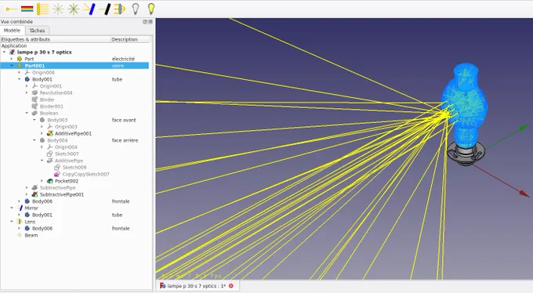Expand Body001 under Mirror
This screenshot has height=293, width=533.
pos(19,215)
